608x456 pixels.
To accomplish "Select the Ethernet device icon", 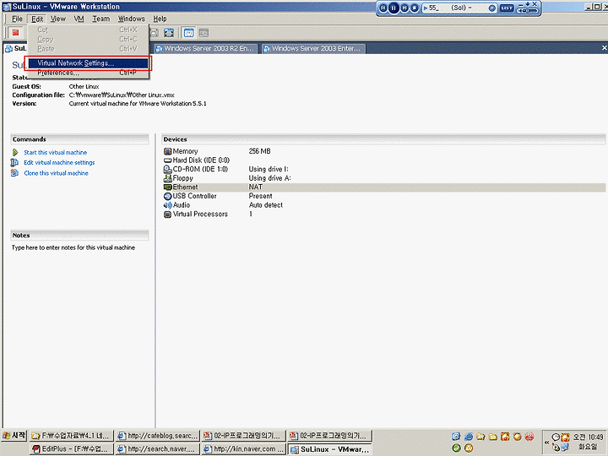I will point(167,187).
